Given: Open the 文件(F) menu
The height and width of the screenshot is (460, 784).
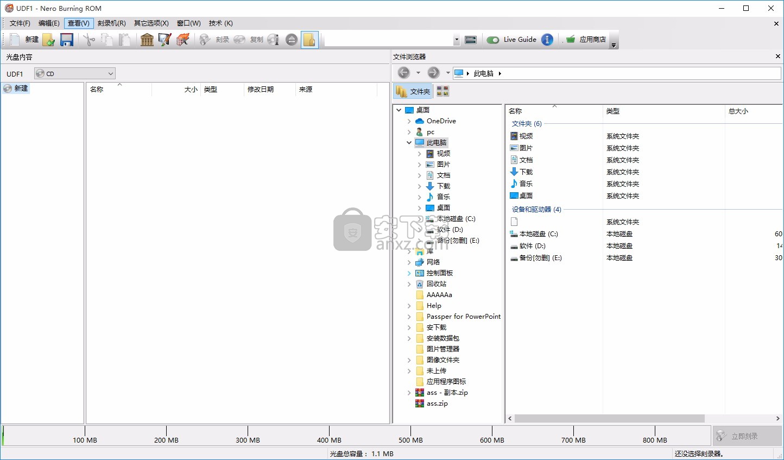Looking at the screenshot, I should (x=20, y=23).
